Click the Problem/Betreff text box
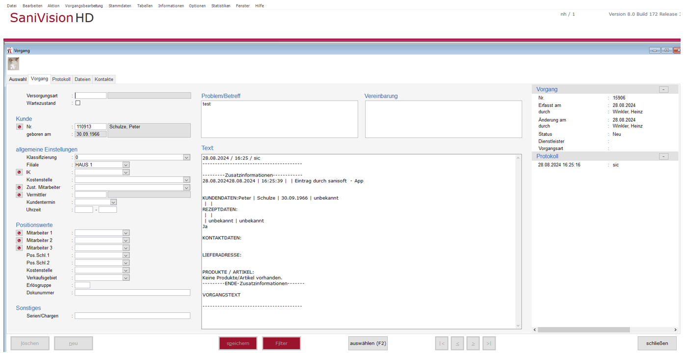684x353 pixels. coord(280,119)
